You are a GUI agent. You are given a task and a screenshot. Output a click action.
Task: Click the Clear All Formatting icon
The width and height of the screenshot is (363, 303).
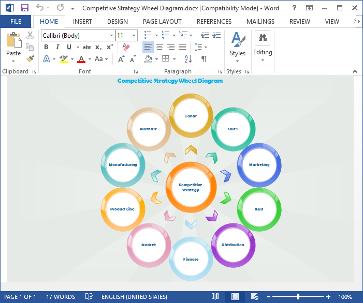coord(126,47)
